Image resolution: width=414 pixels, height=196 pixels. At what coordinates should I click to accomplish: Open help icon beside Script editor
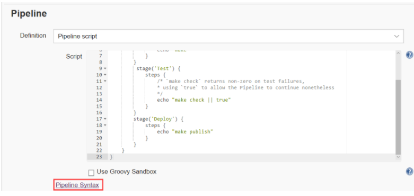410,55
